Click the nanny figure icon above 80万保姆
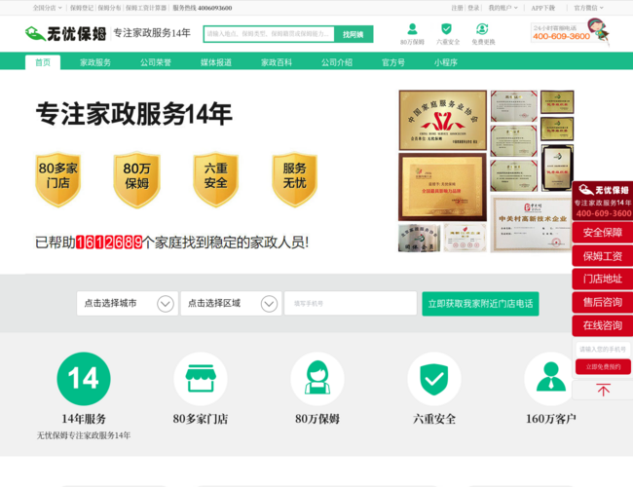633x487 pixels. [x=317, y=378]
